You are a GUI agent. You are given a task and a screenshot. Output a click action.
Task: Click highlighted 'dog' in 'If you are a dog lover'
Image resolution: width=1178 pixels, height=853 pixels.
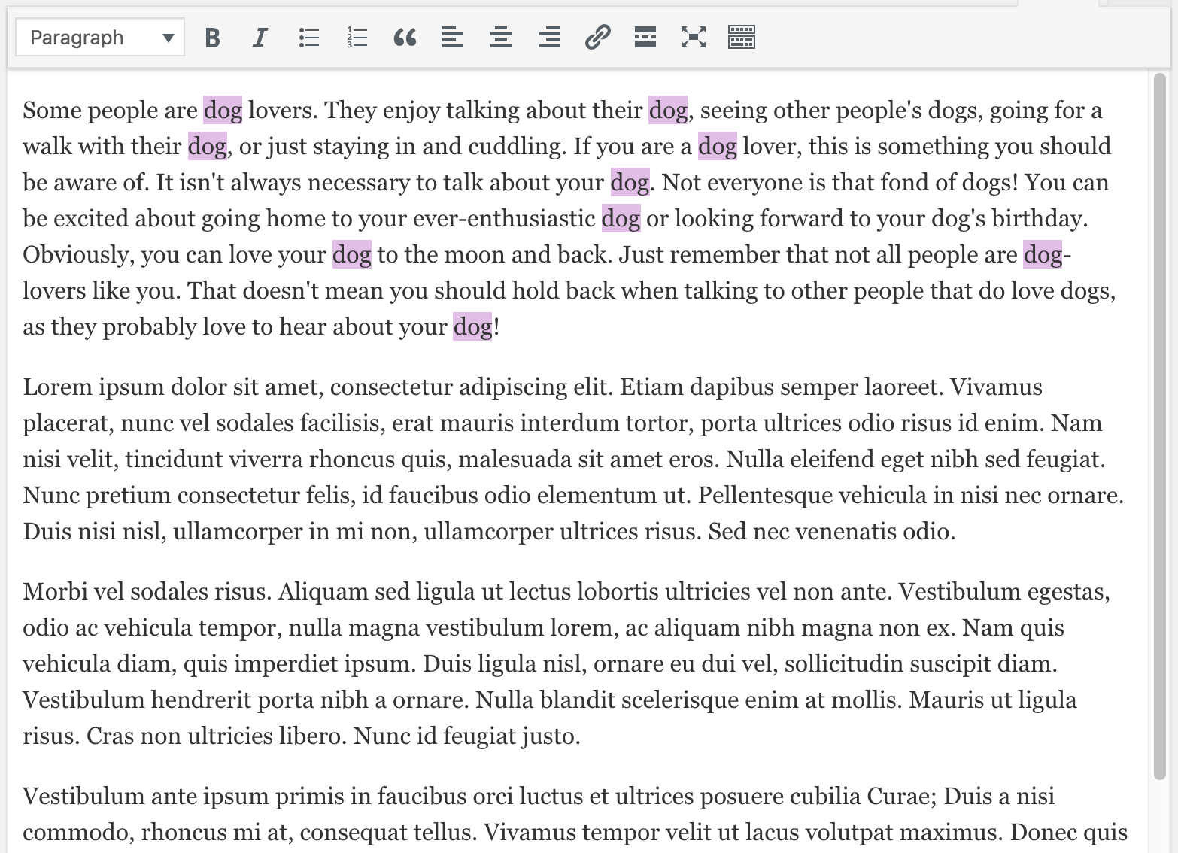point(718,146)
